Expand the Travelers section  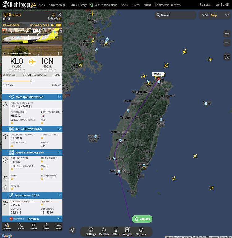(32, 219)
